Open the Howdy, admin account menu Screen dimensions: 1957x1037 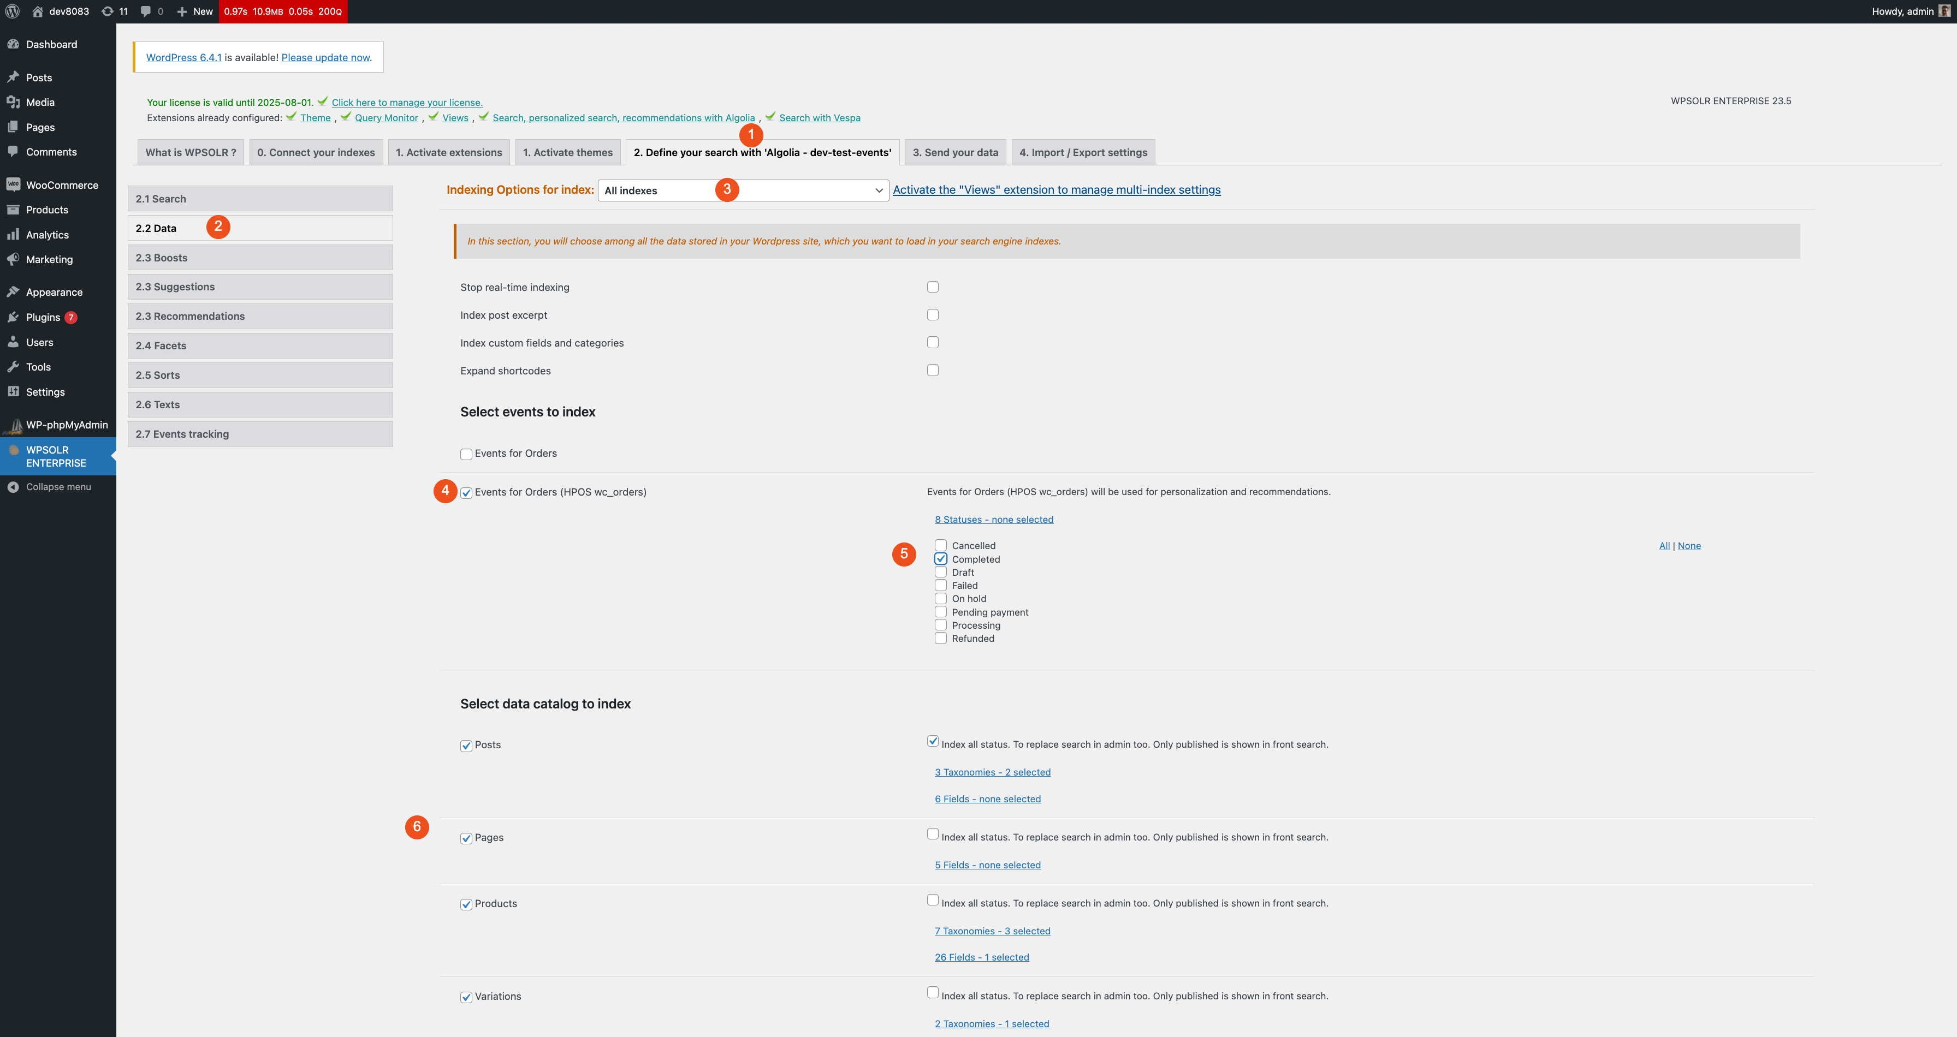[x=1911, y=11]
